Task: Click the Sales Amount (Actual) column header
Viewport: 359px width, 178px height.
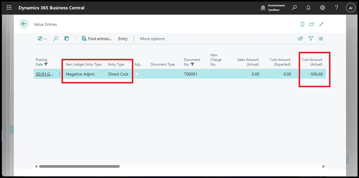Action: [248, 62]
